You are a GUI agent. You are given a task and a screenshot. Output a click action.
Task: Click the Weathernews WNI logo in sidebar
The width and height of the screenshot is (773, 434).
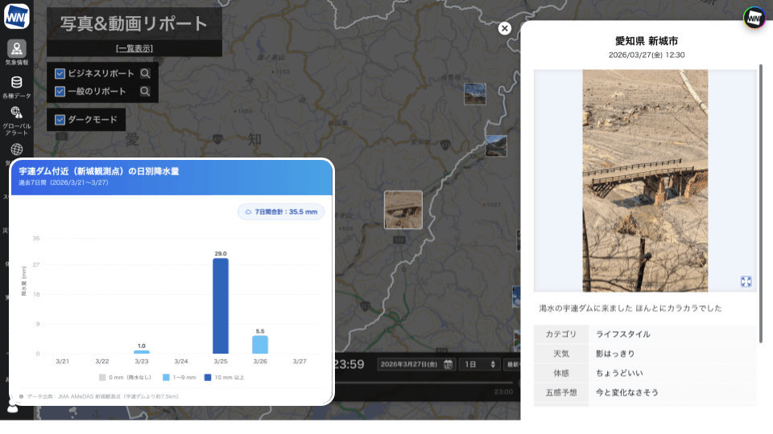[x=17, y=16]
